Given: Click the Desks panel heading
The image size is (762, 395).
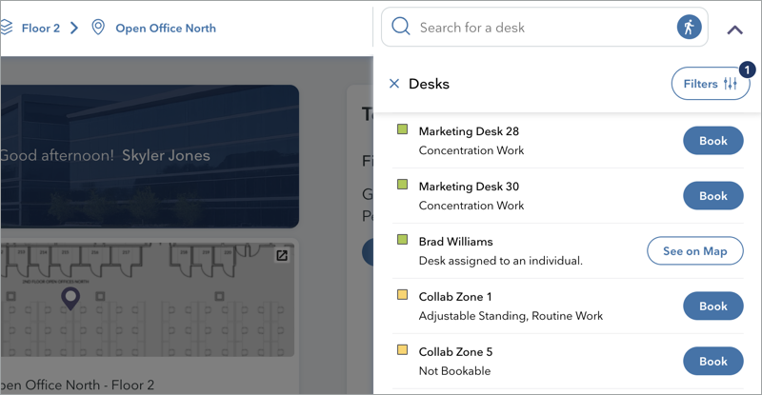Looking at the screenshot, I should coord(430,84).
